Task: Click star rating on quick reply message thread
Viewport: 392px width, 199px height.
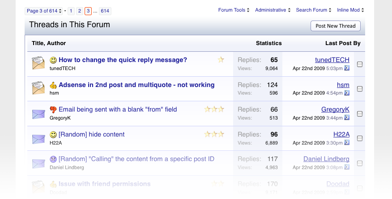Action: click(x=221, y=60)
